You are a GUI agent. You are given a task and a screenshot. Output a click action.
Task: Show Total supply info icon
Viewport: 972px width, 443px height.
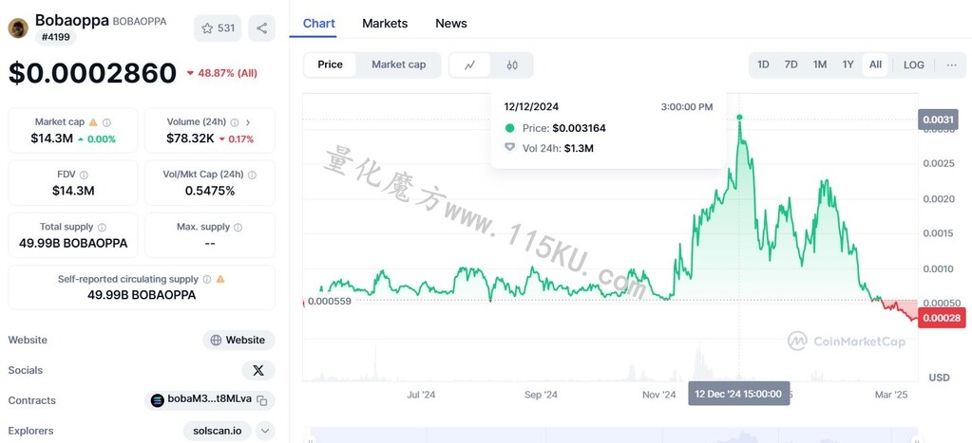pos(102,227)
